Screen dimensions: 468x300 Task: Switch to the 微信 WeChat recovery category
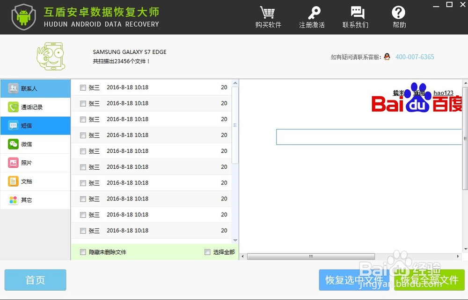point(35,144)
